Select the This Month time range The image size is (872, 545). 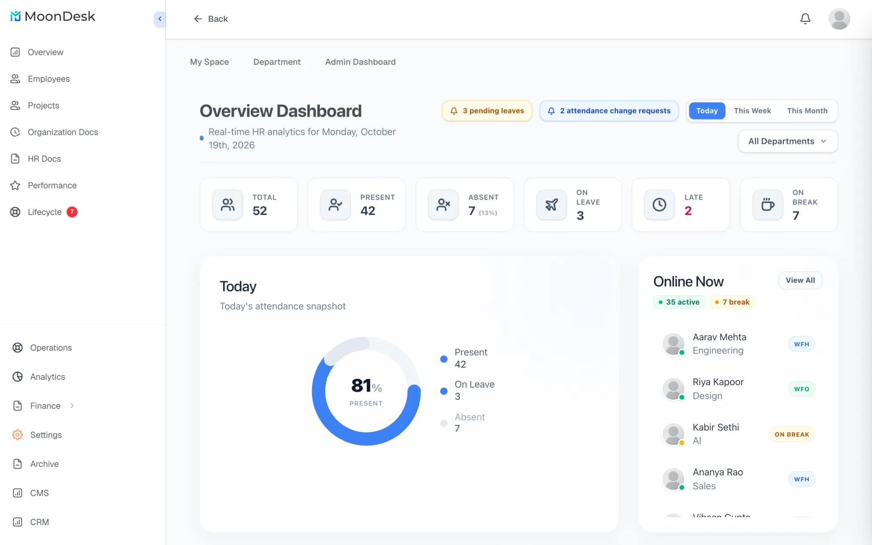[807, 111]
